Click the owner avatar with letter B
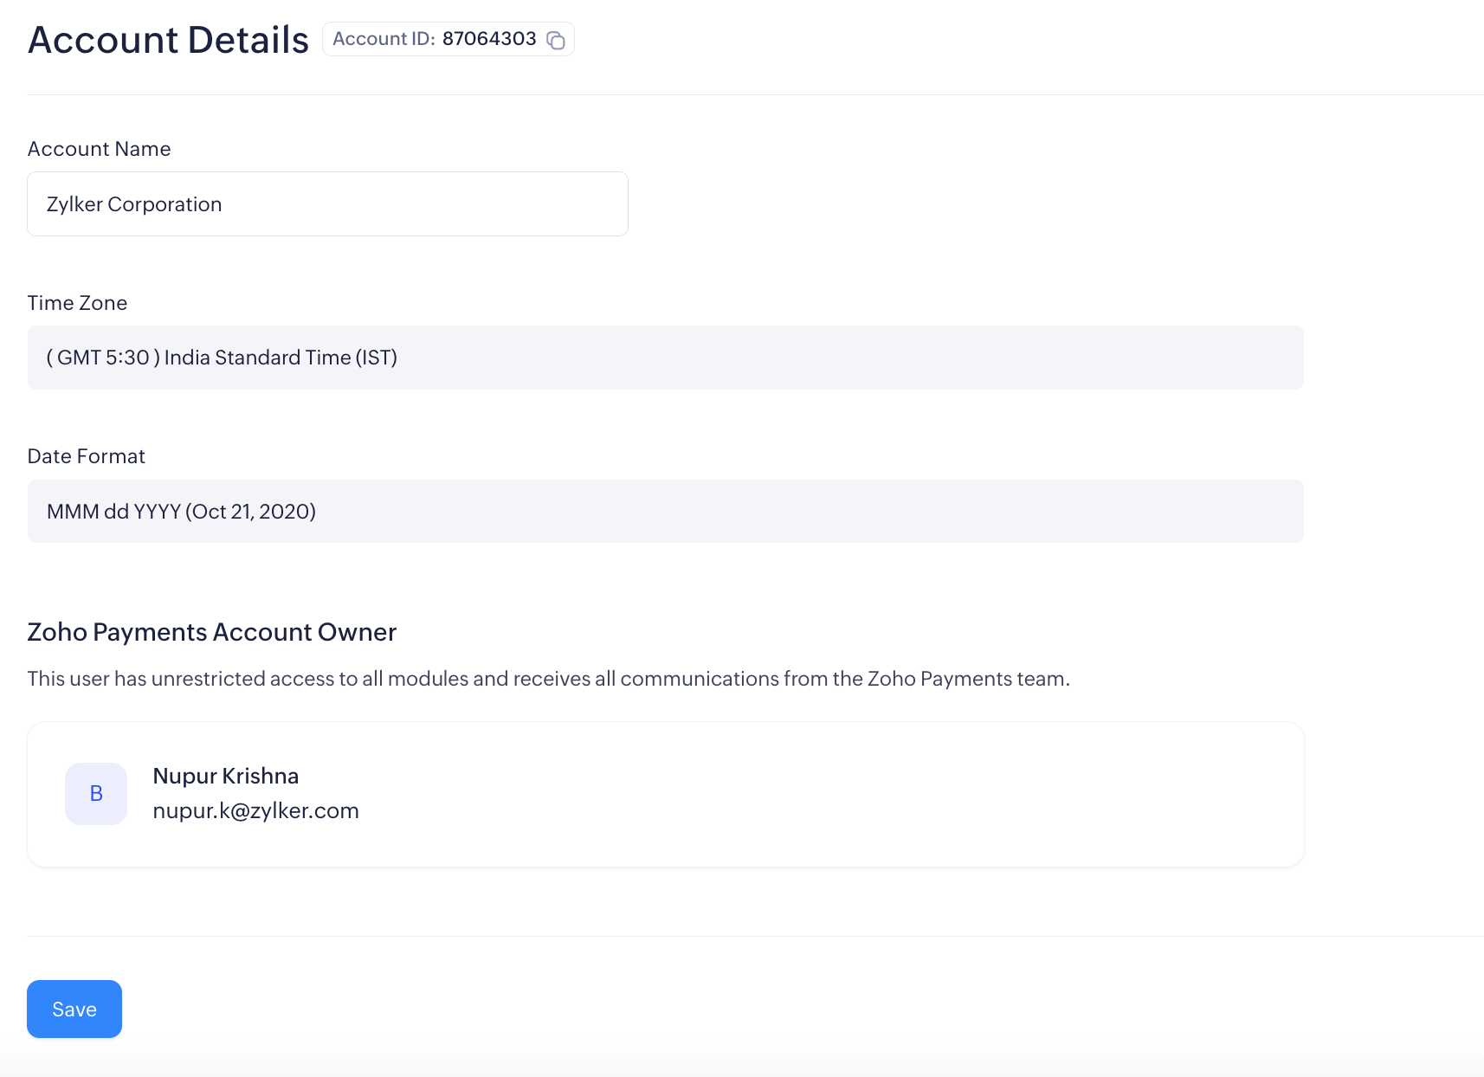Screen dimensions: 1484x1077 96,793
